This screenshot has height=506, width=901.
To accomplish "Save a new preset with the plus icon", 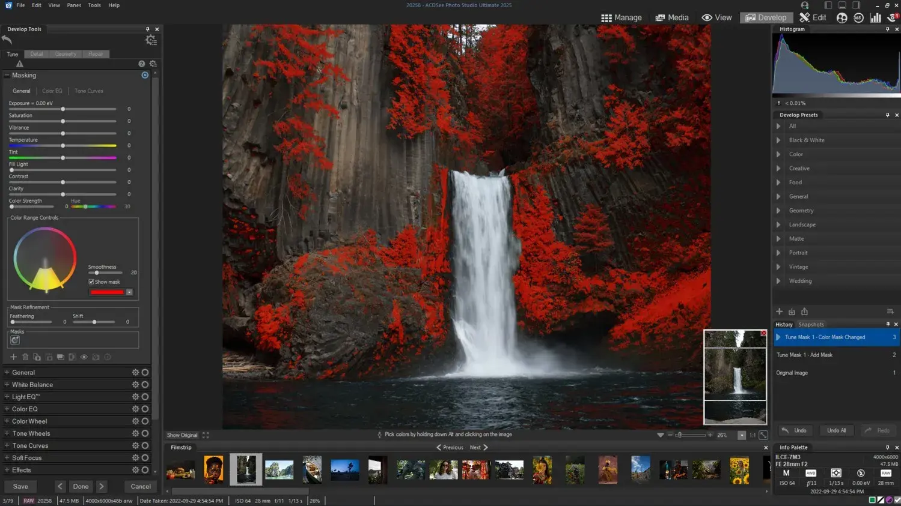I will click(779, 311).
